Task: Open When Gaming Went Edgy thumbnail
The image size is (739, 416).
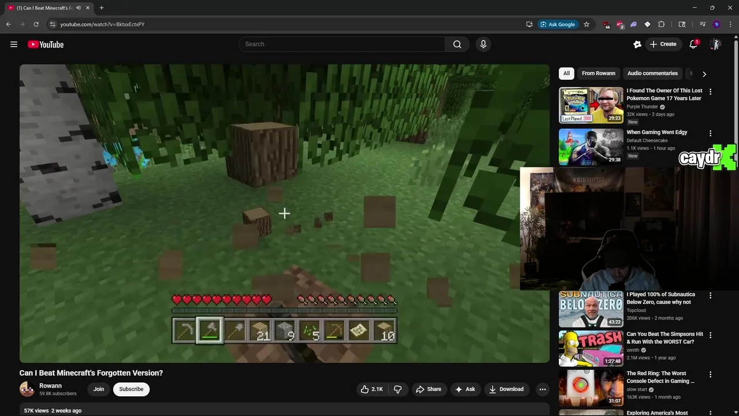Action: 591,147
